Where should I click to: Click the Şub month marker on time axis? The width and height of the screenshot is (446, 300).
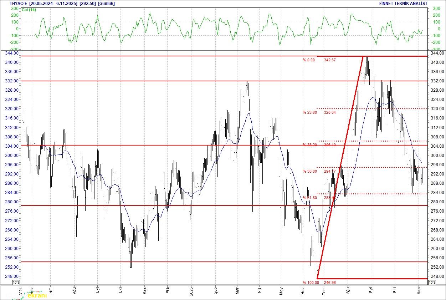(x=215, y=290)
